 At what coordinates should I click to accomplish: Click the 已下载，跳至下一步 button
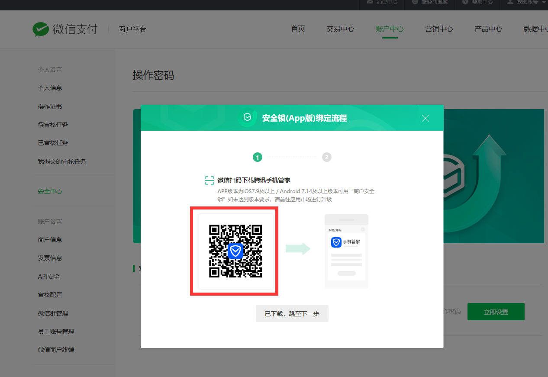[292, 313]
